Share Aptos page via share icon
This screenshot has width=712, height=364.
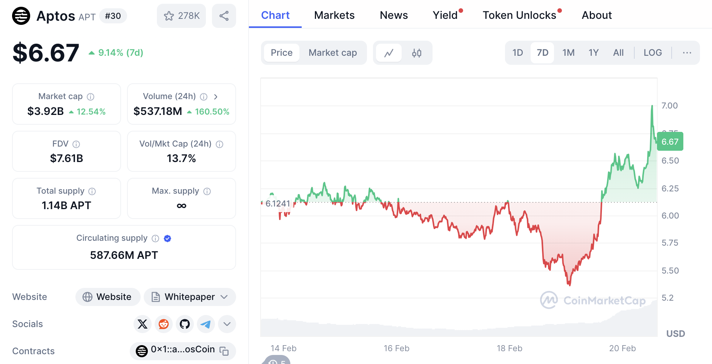224,16
